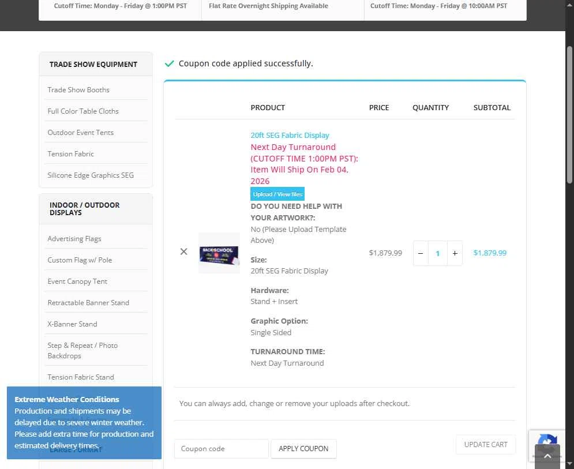The height and width of the screenshot is (469, 574).
Task: Open Trade Show Booths category
Action: (78, 89)
